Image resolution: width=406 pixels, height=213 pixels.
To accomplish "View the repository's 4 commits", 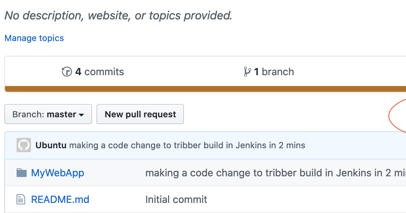I will click(93, 72).
